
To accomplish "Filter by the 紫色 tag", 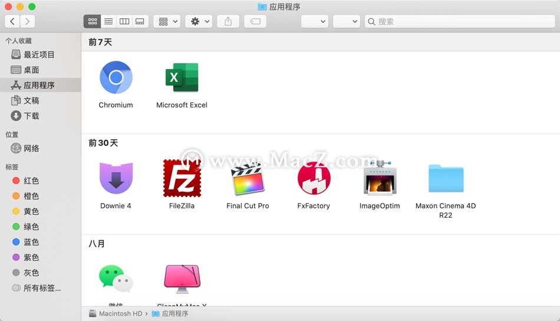I will tap(40, 257).
